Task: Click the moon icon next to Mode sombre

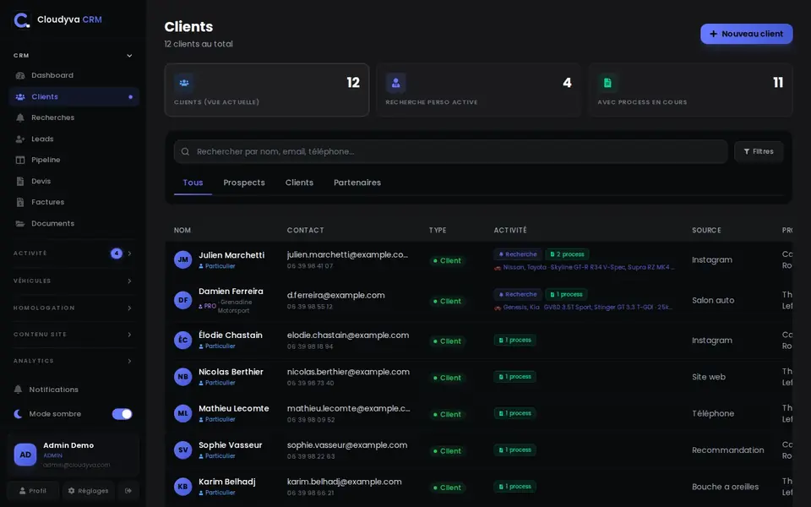Action: [18, 414]
